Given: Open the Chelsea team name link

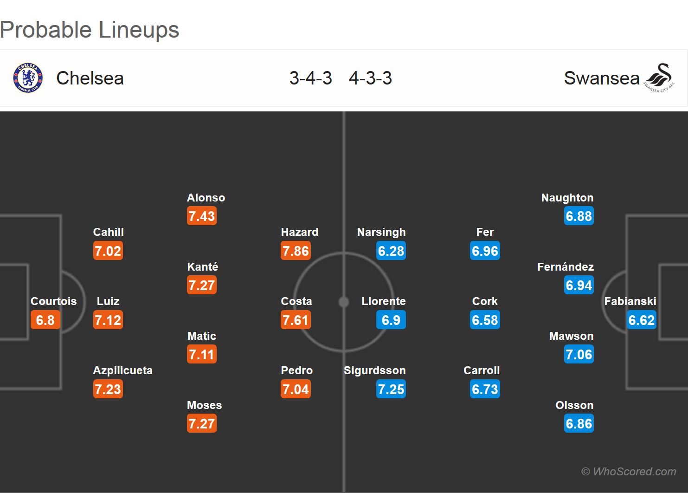Looking at the screenshot, I should tap(90, 78).
